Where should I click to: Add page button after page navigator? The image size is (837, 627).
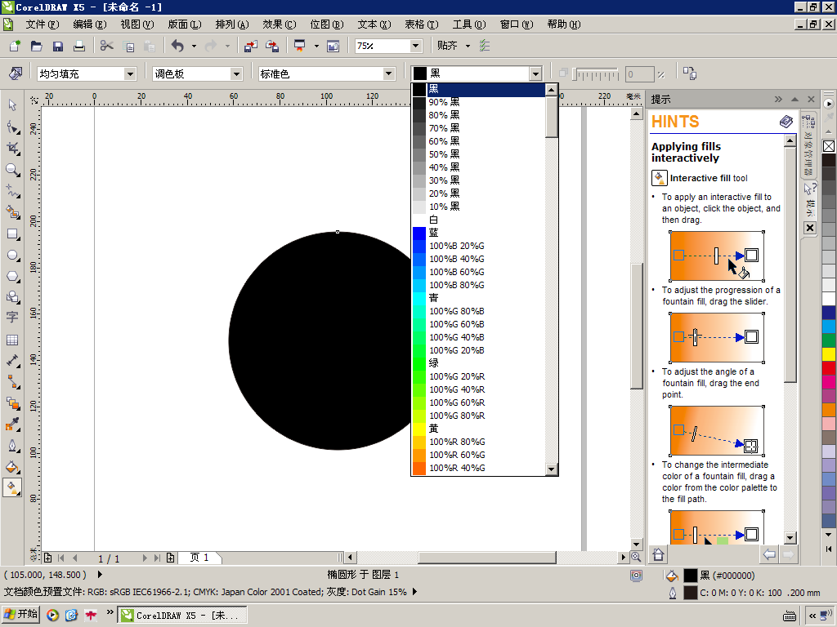(x=170, y=558)
